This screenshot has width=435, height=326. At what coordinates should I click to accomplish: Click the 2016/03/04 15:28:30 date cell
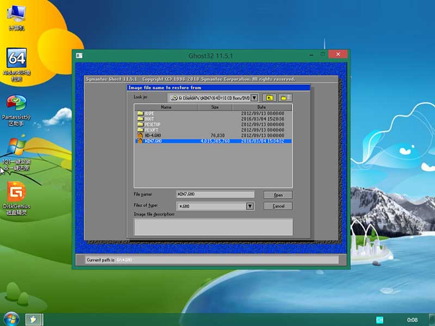(x=263, y=119)
